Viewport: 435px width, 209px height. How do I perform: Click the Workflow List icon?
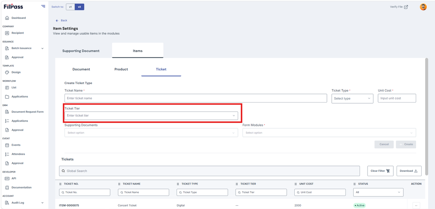click(7, 87)
